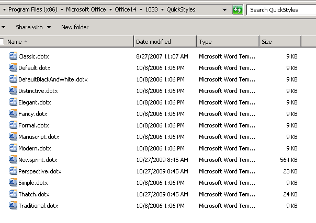Select the file Manuscript.dotx
Screen dimensions: 316x223
39,136
